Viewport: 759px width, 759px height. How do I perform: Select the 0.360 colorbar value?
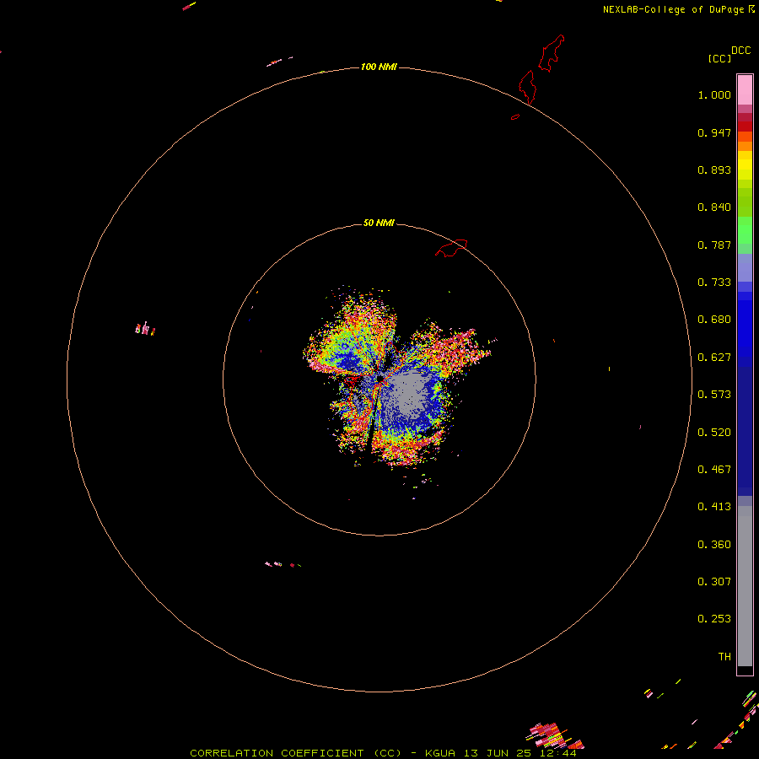(x=714, y=545)
